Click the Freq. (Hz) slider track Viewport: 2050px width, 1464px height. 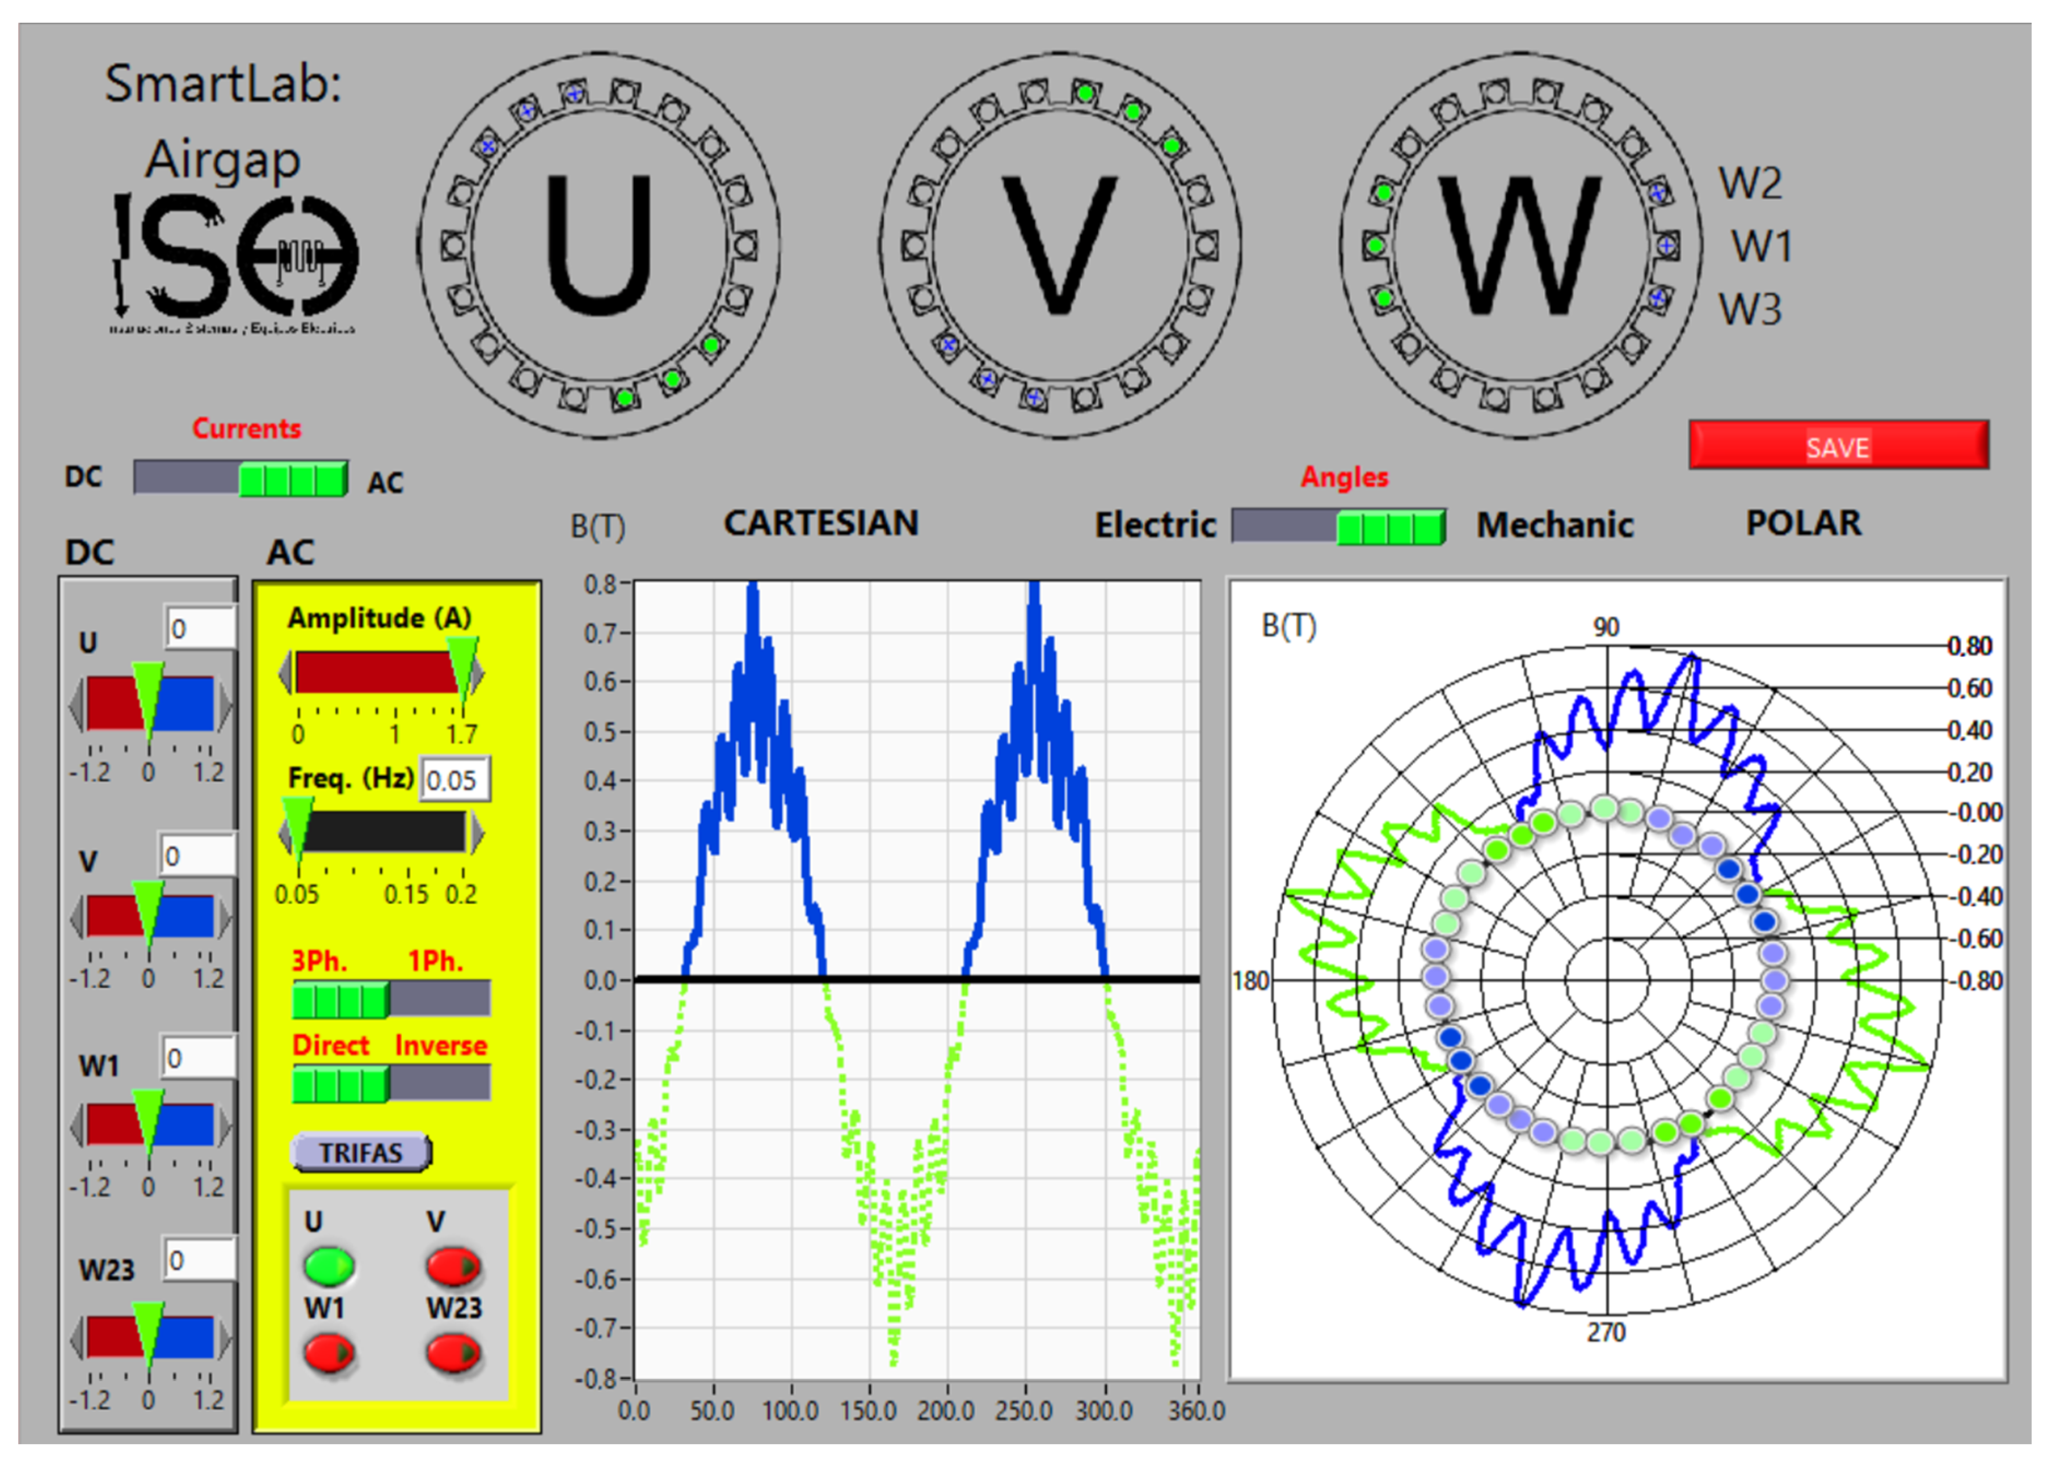tap(383, 832)
